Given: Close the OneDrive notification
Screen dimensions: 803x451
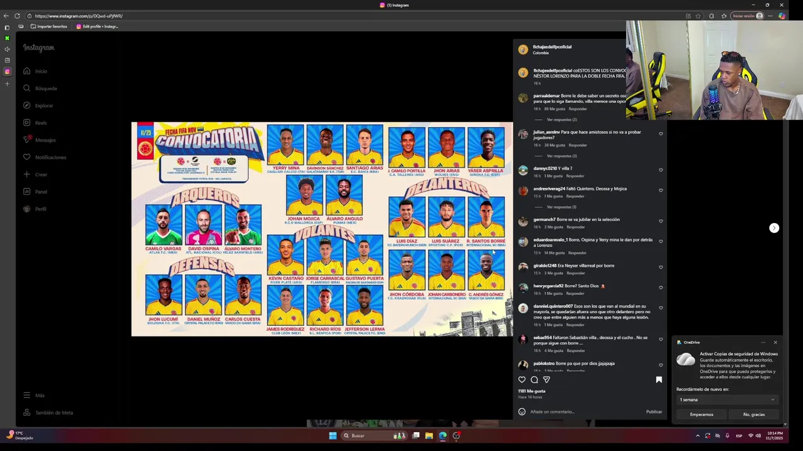Looking at the screenshot, I should coord(775,343).
